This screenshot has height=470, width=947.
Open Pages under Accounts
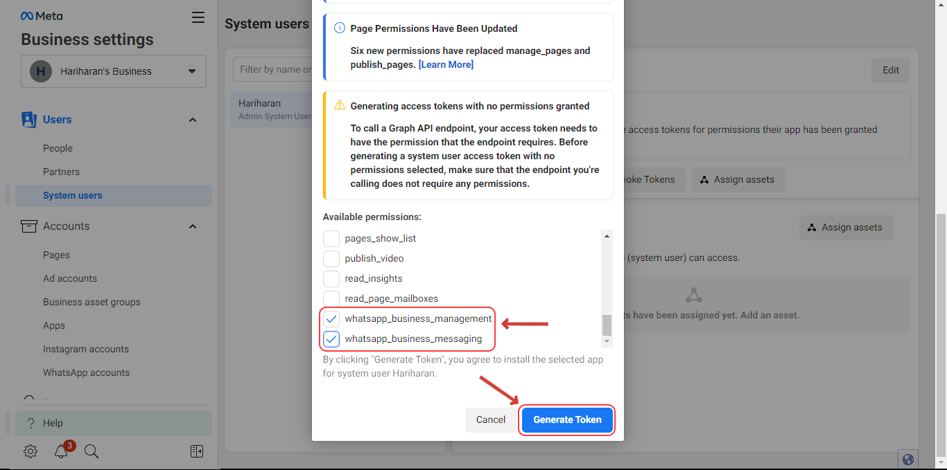tap(56, 255)
